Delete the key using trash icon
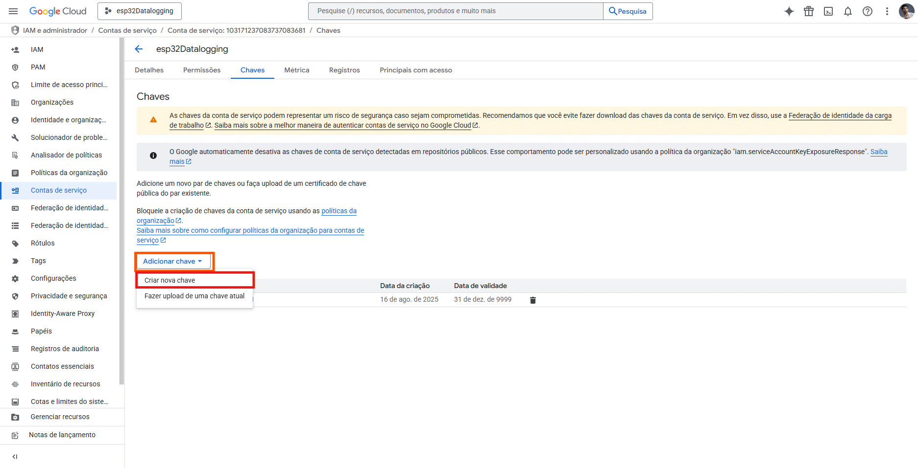Viewport: 918px width, 468px height. click(533, 300)
